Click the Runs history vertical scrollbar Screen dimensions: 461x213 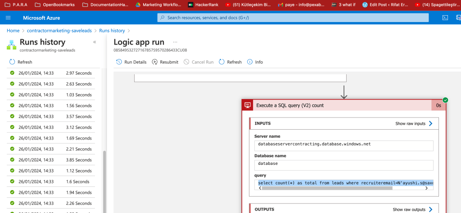click(104, 181)
